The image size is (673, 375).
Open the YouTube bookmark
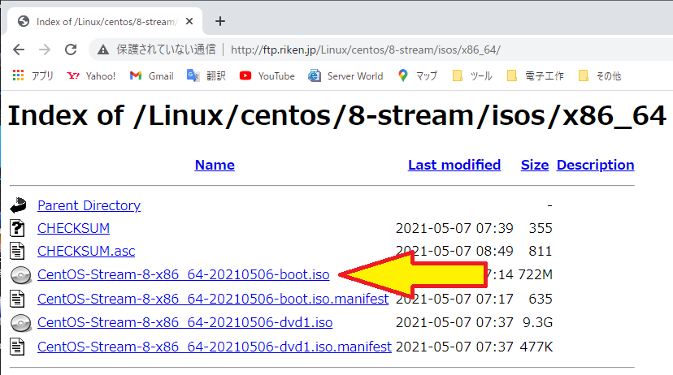267,75
